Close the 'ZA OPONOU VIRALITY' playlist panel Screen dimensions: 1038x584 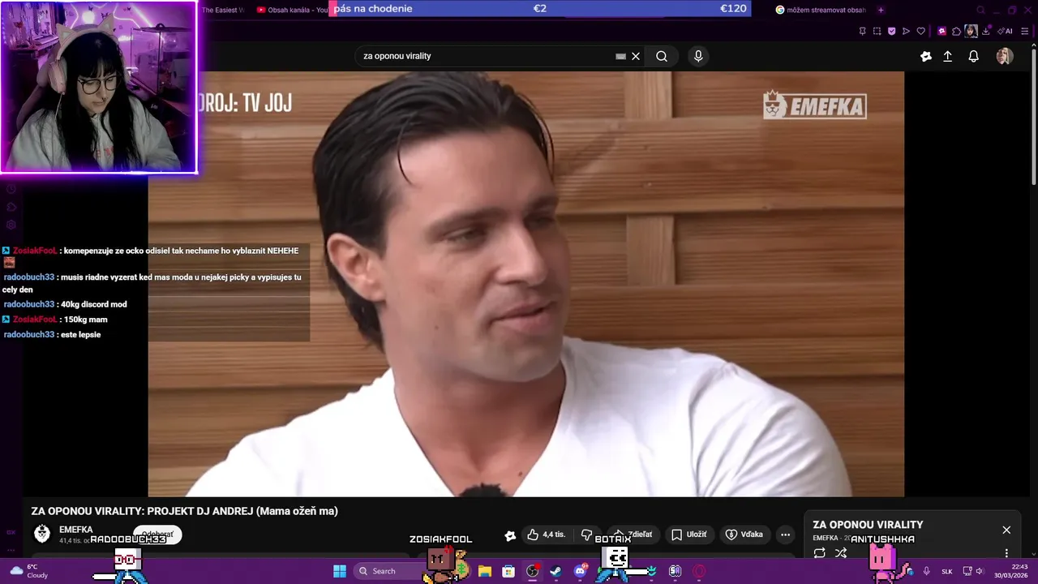[x=1006, y=530]
